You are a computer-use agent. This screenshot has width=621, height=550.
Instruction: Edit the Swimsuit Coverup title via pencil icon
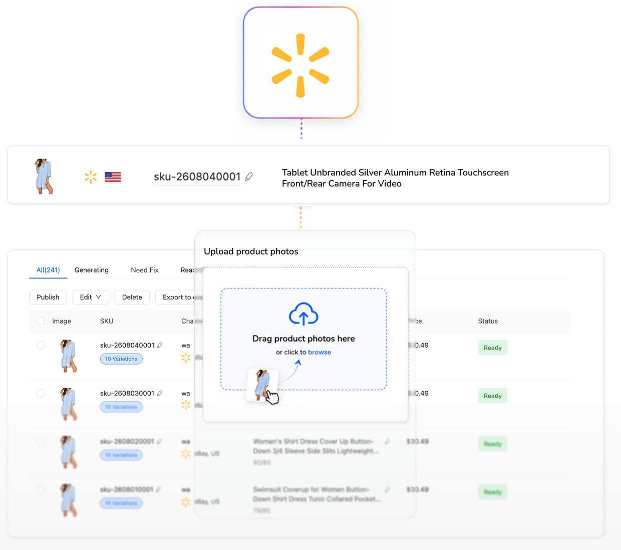[388, 489]
